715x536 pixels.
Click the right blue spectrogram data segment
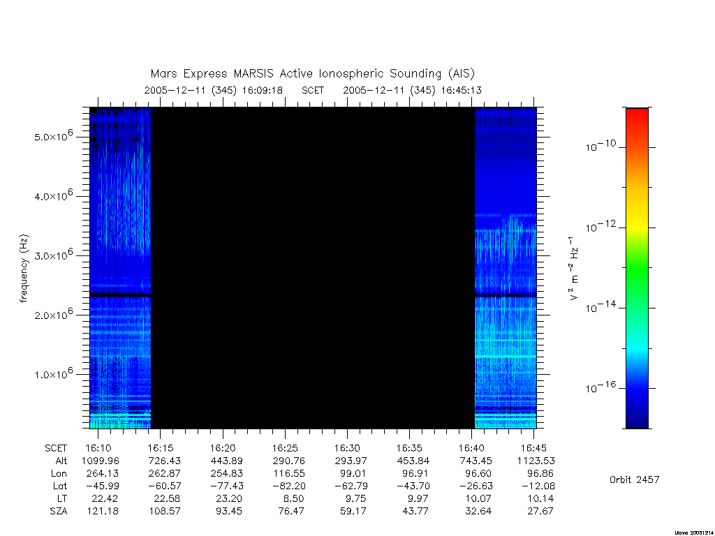tap(506, 268)
